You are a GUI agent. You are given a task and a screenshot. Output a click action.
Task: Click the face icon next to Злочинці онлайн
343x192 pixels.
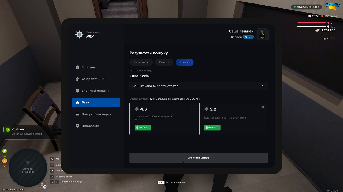77,91
